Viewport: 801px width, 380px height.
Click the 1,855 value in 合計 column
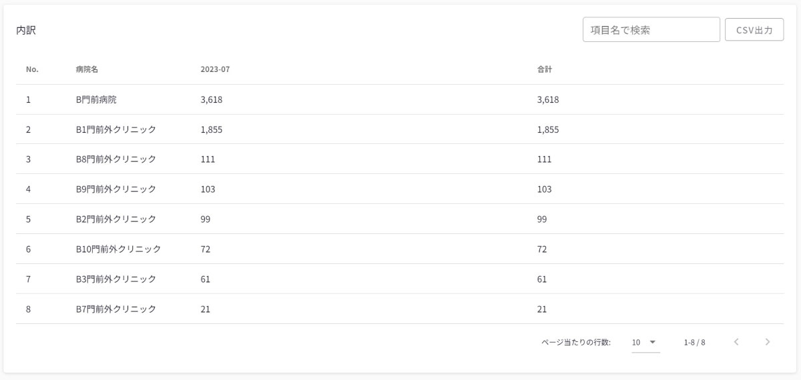(x=548, y=129)
